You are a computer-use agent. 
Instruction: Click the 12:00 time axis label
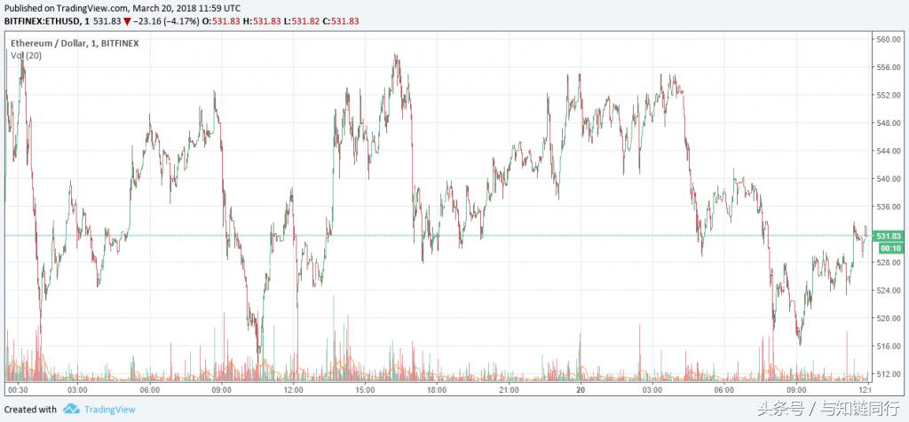click(x=293, y=389)
